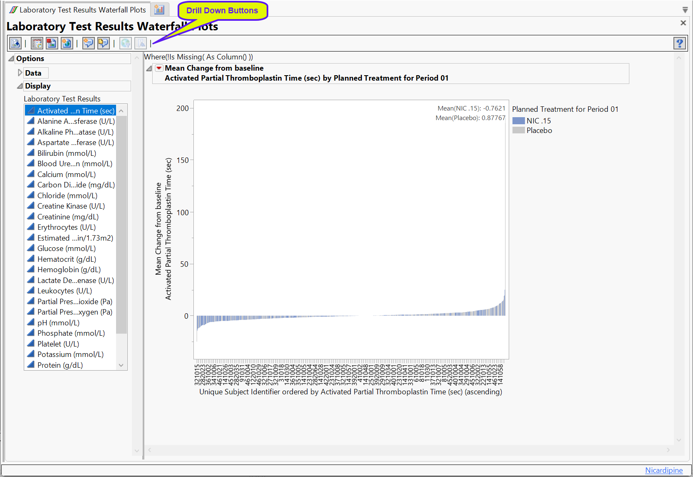Select Erythrocytes (U/L) lab test
Viewport: 693px width, 477px height.
[70, 227]
